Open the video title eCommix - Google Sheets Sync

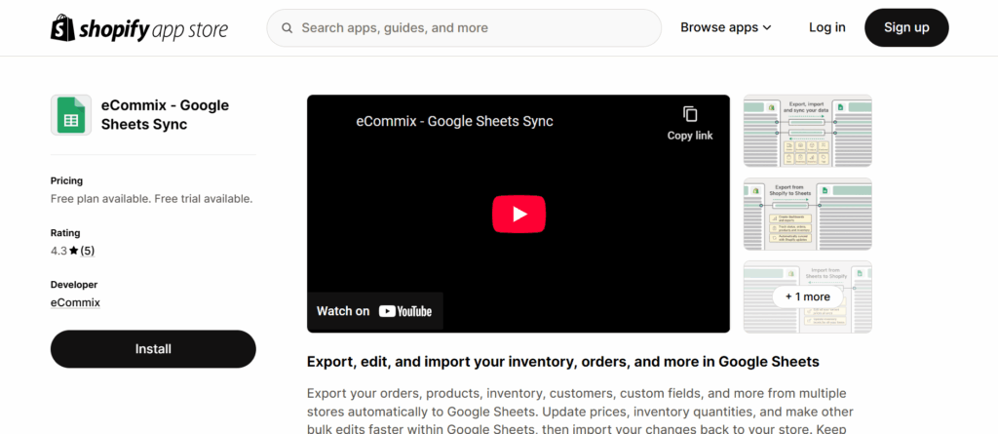pos(454,121)
